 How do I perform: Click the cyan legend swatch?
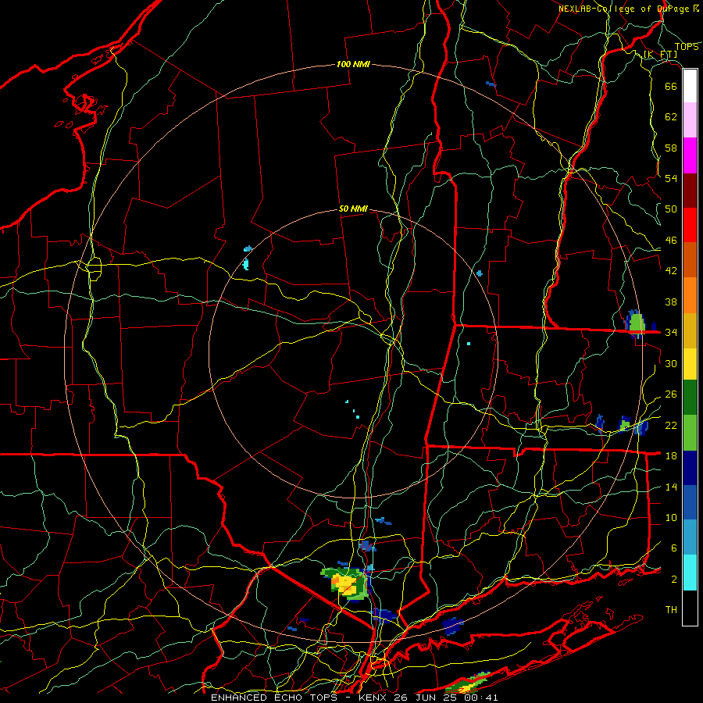(690, 573)
